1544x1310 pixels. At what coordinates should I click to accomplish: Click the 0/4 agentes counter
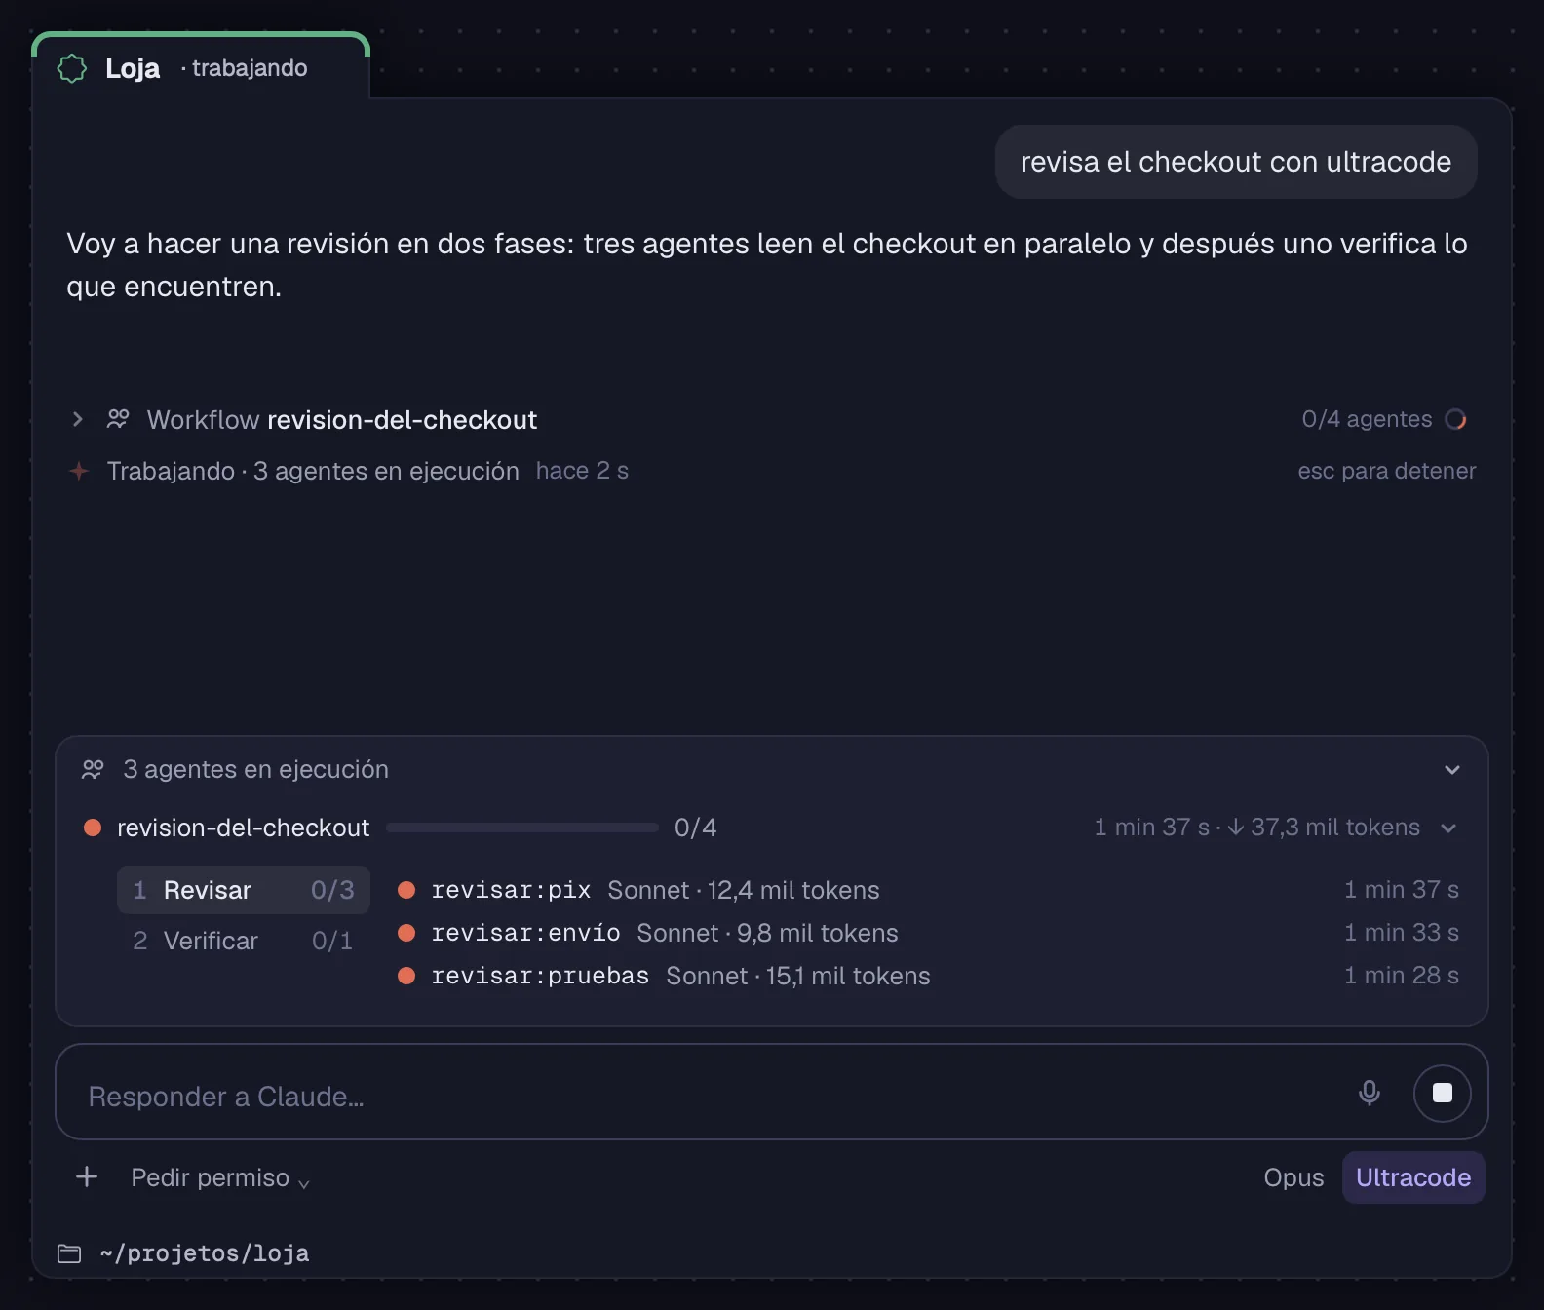(x=1367, y=419)
